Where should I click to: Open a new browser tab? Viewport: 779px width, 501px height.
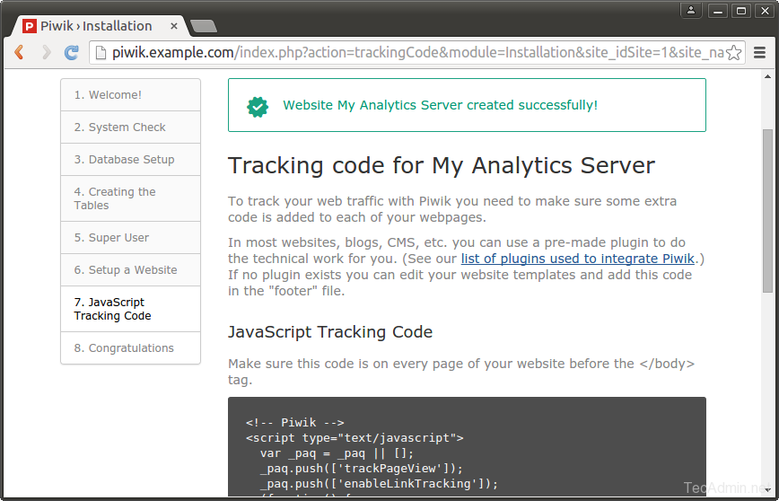pyautogui.click(x=203, y=26)
